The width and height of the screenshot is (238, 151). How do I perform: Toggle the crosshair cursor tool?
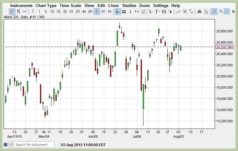click(117, 11)
